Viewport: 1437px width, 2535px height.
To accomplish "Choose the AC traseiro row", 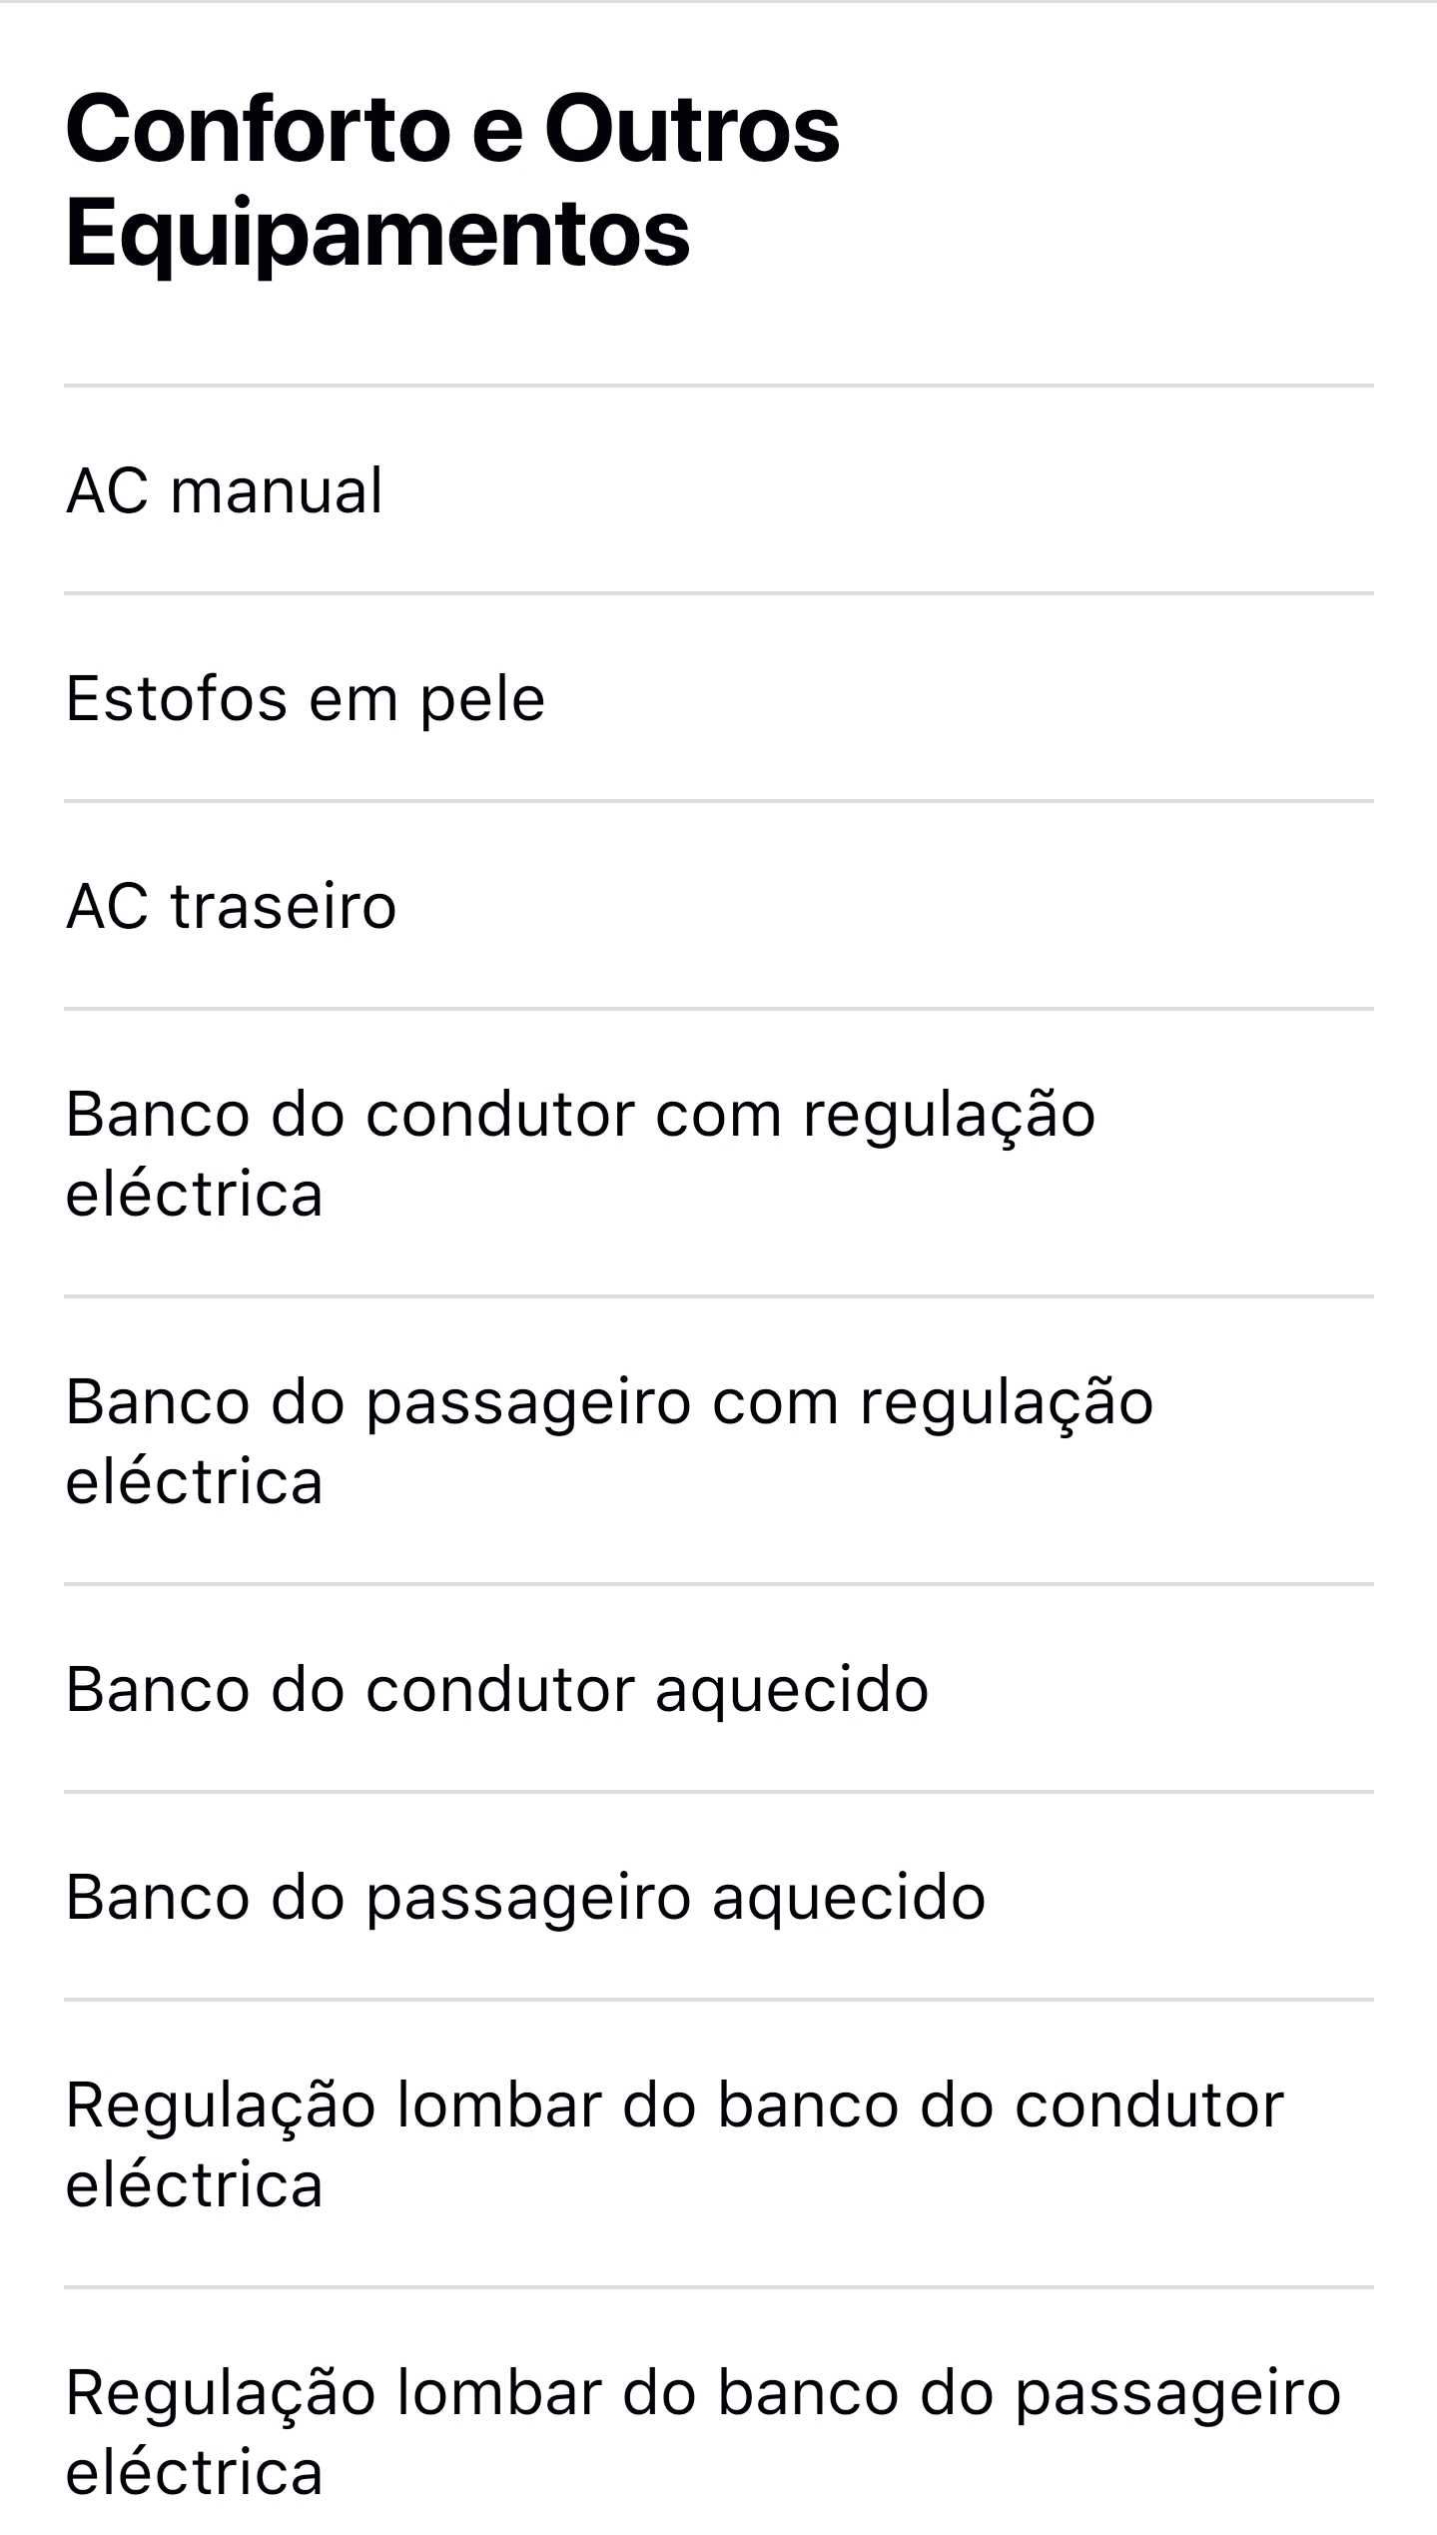I will (718, 906).
